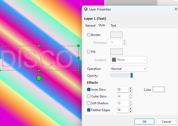178x126 pixels.
Task: Open the Gradient dropdown
Action: pos(129,60)
